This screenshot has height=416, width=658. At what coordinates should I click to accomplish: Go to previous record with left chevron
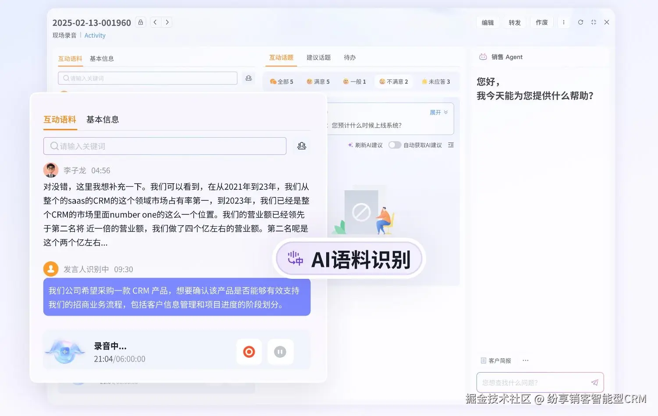click(155, 22)
